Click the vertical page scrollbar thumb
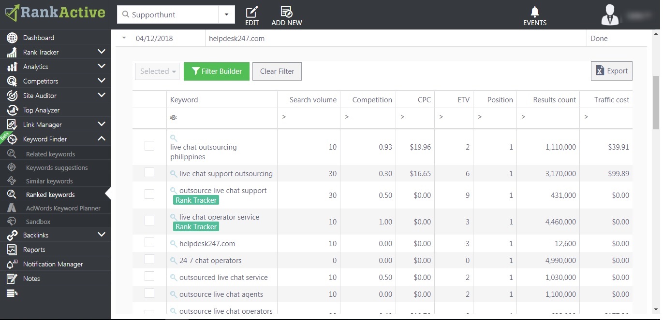Viewport: 663px width, 320px height. click(x=656, y=102)
